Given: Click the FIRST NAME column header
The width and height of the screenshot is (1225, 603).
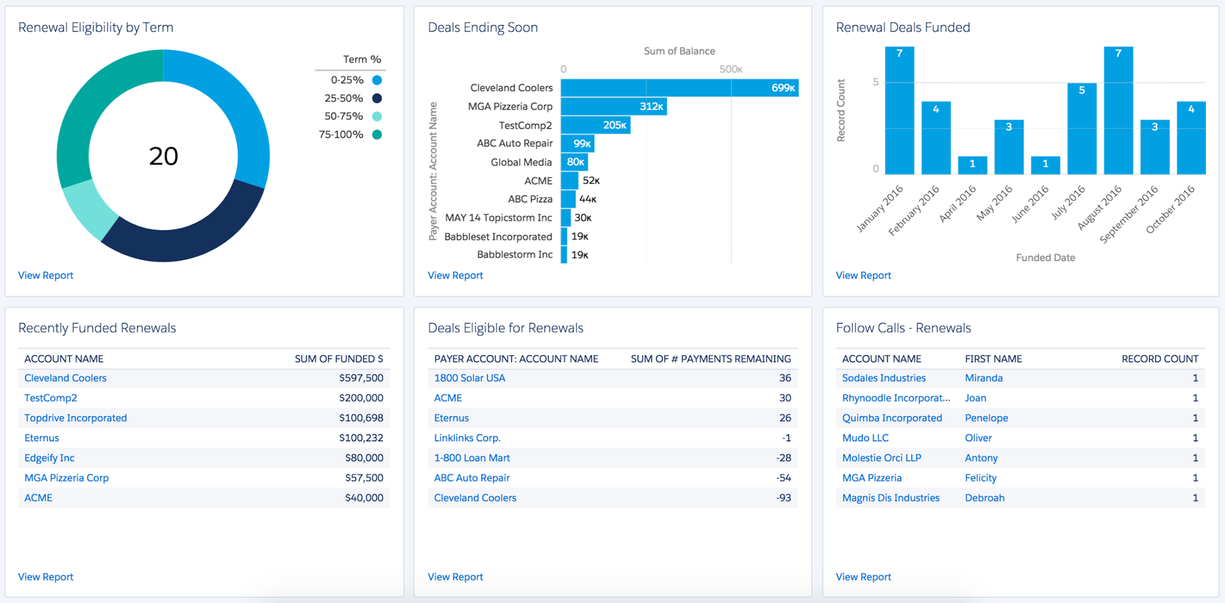Looking at the screenshot, I should (993, 359).
